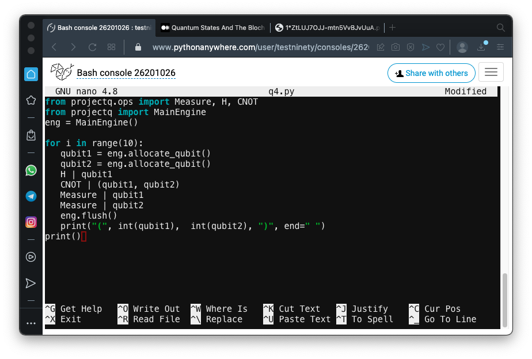Click the Bash console 26201026 title link
This screenshot has width=532, height=359.
pyautogui.click(x=126, y=73)
